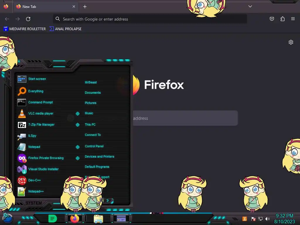Image resolution: width=300 pixels, height=225 pixels.
Task: Click the address bar search field
Action: point(150,19)
